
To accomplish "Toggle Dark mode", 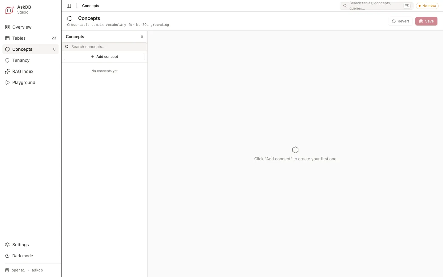I will (x=30, y=256).
